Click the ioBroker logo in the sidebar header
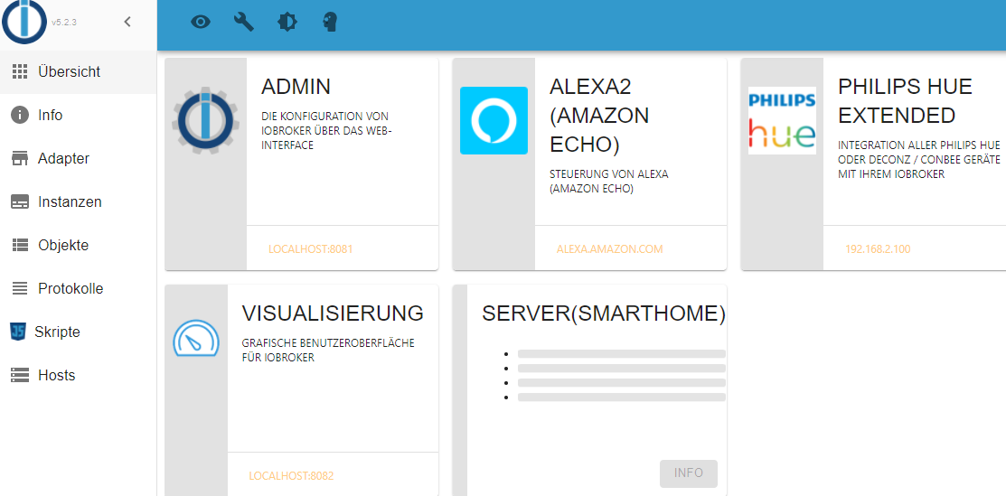Viewport: 1006px width, 496px height. tap(24, 22)
